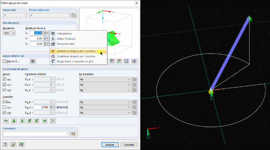
Task: Click the free support (X arrows) preset icon
Action: coord(53,121)
